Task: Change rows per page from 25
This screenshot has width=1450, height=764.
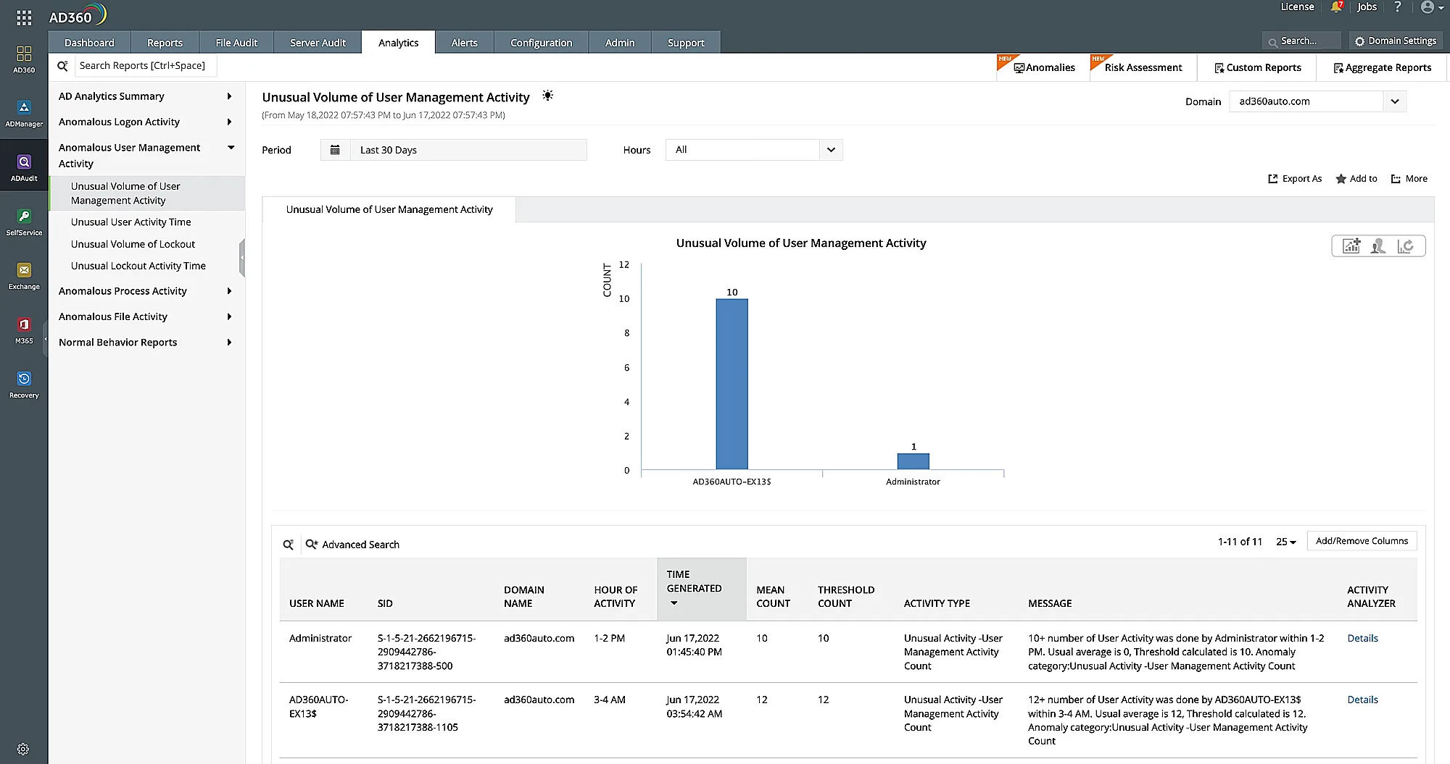Action: 1286,542
